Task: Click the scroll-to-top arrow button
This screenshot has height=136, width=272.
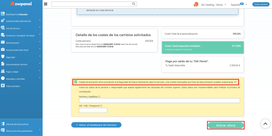Action: point(265,124)
